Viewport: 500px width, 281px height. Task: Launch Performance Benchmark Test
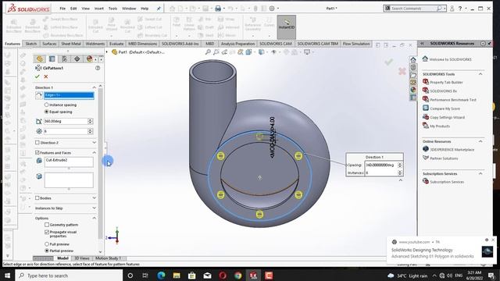point(453,100)
